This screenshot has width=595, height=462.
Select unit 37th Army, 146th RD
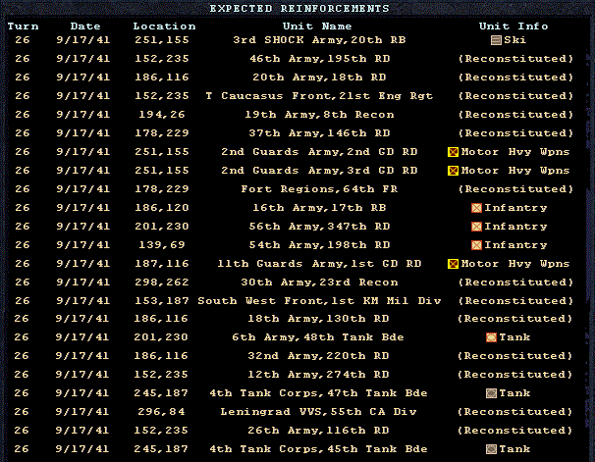tap(319, 133)
